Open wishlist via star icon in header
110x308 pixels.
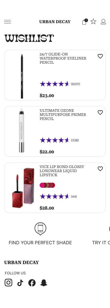point(93,22)
